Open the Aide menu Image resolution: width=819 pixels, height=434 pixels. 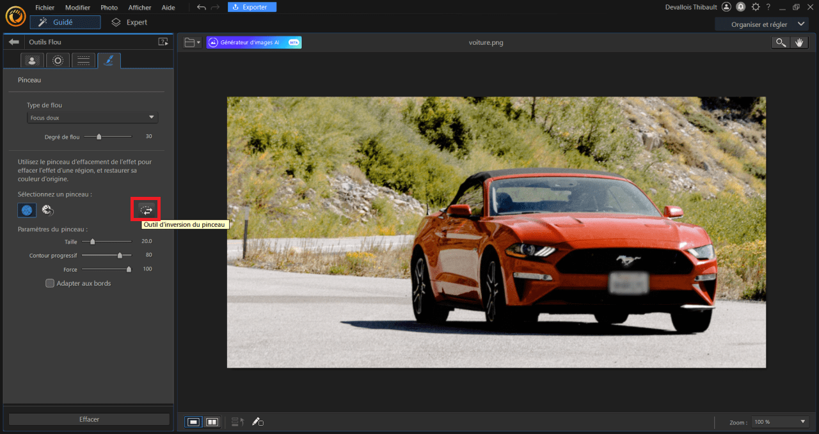tap(168, 8)
